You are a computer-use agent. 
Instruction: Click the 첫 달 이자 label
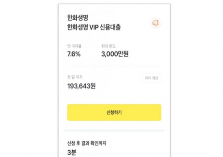[74, 77]
